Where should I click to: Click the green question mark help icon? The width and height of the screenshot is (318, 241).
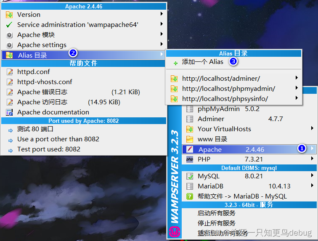[190, 196]
